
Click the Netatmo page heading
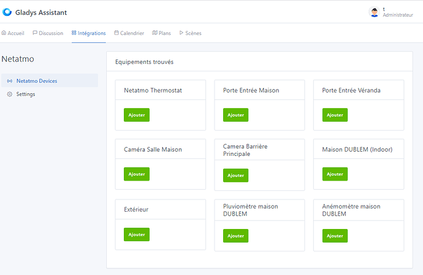18,59
